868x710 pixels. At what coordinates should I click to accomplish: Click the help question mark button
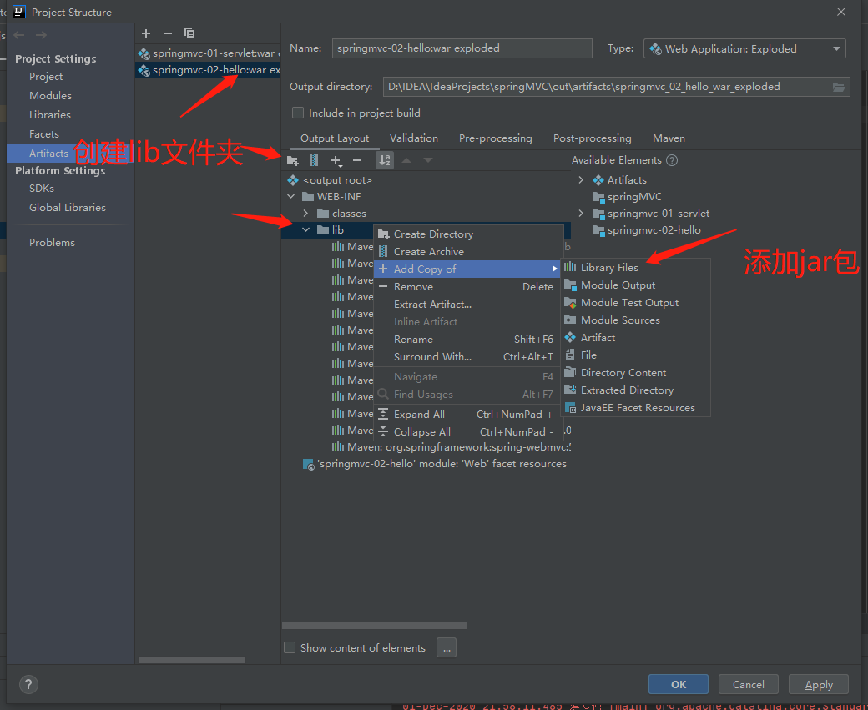point(28,684)
